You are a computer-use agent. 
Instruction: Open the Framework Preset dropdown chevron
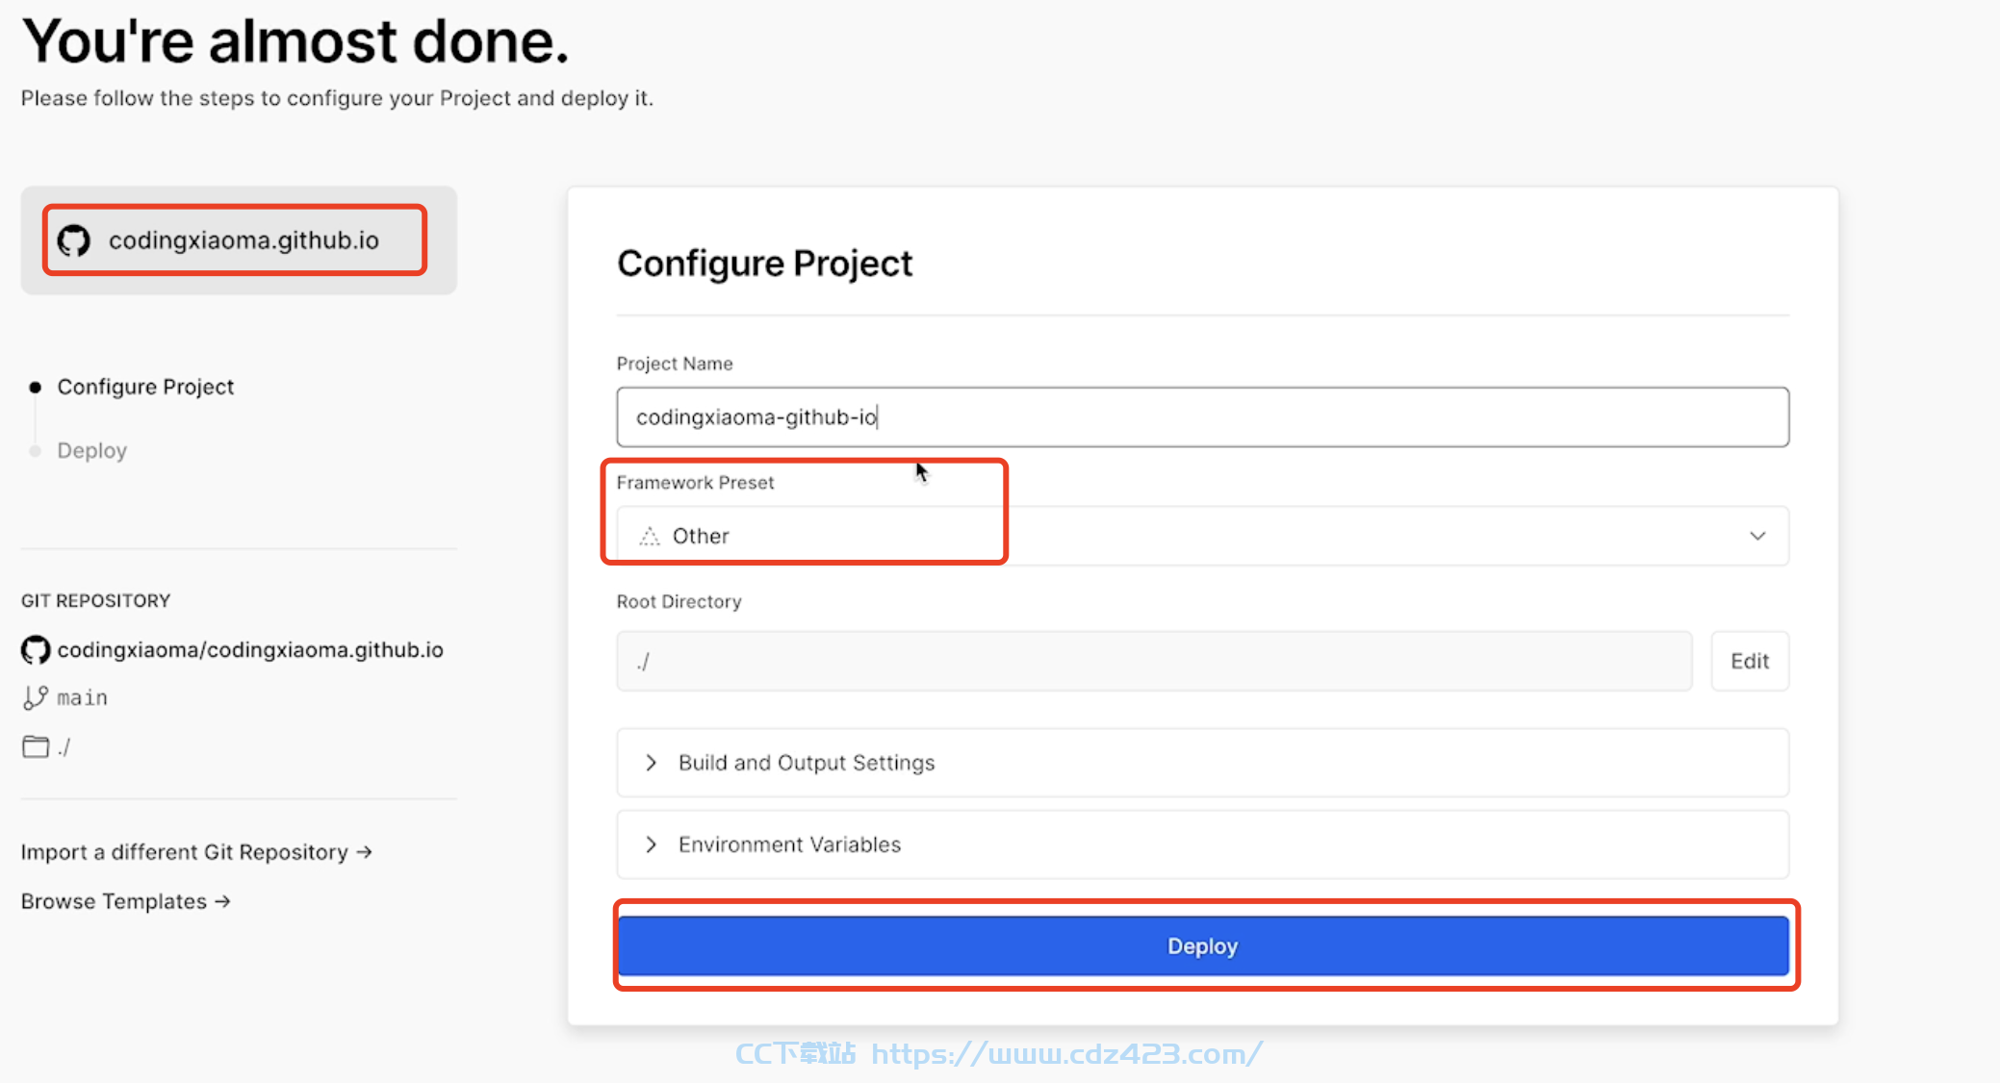click(x=1757, y=536)
